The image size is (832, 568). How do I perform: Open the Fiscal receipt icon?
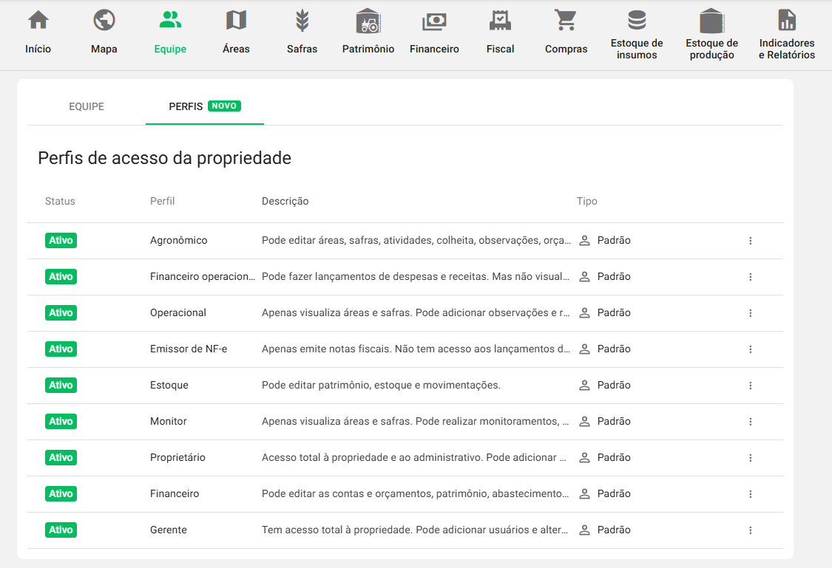(x=501, y=21)
